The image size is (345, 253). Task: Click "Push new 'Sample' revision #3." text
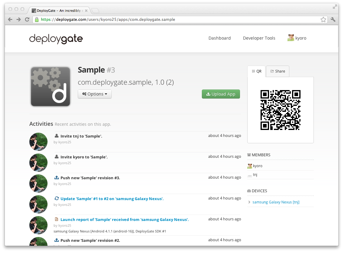tap(90, 178)
